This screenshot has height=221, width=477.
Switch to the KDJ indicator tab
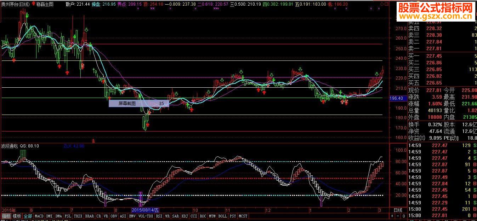(185, 216)
